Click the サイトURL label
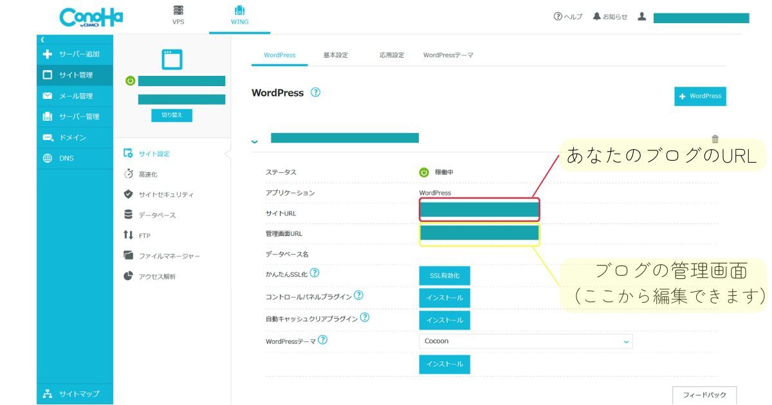Image resolution: width=772 pixels, height=405 pixels. [x=281, y=213]
